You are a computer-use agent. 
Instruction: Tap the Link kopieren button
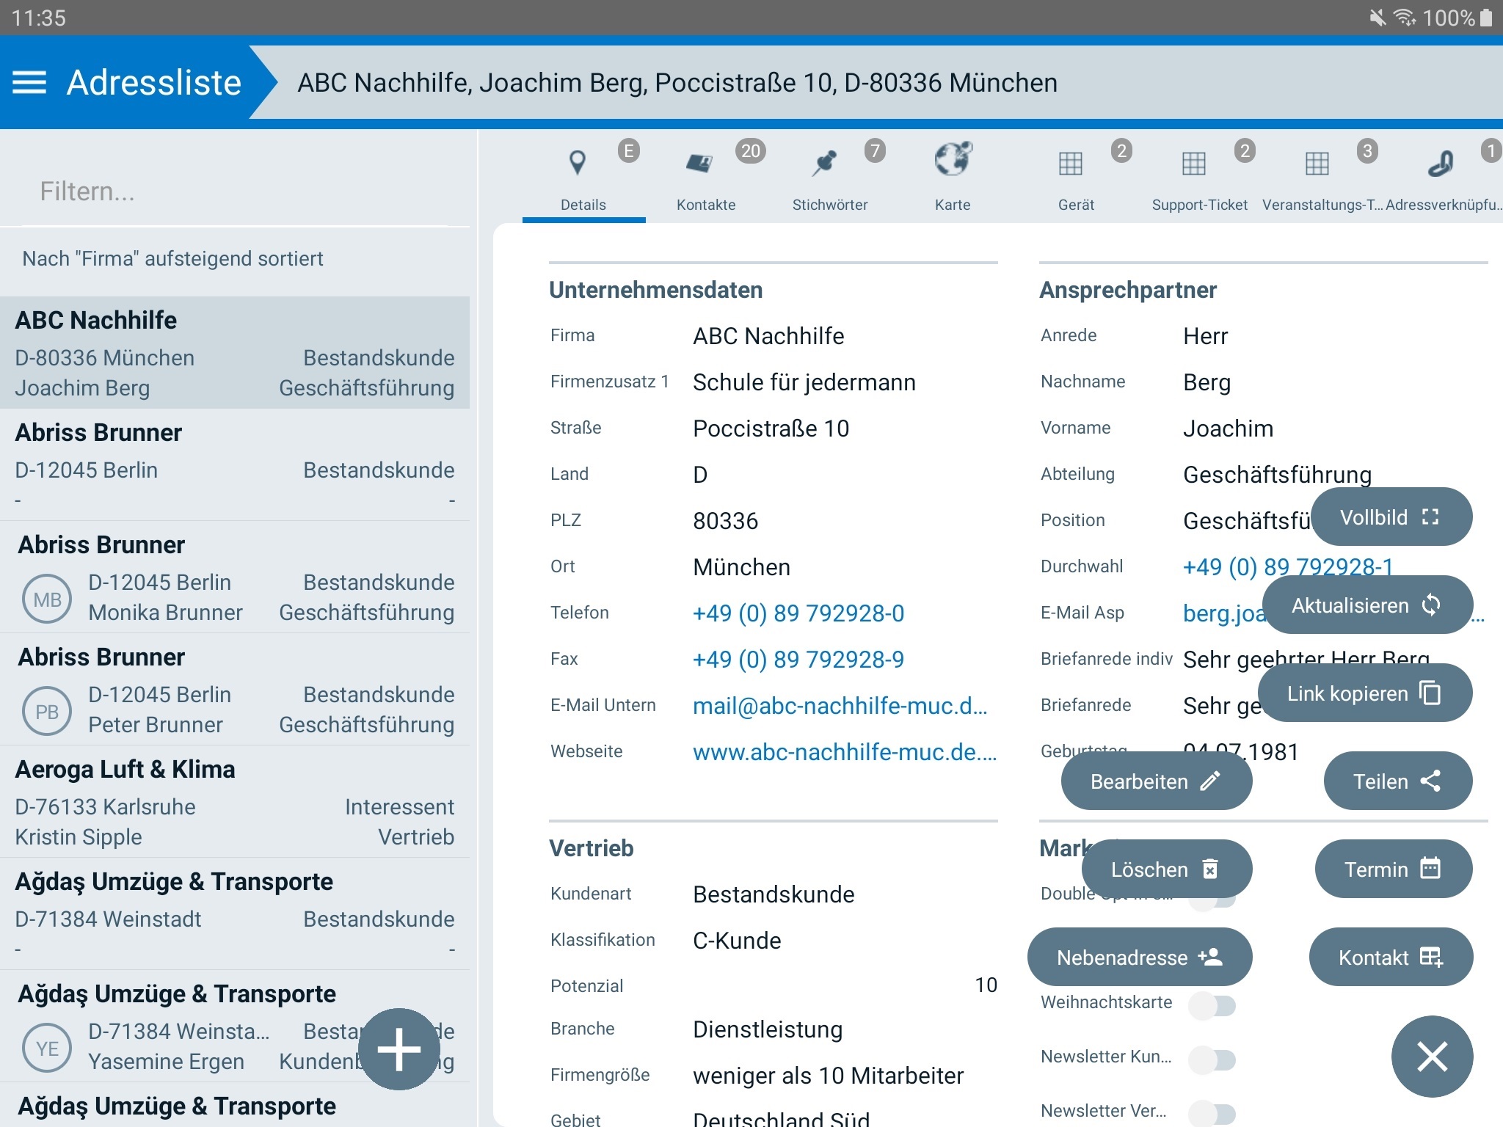(1365, 693)
